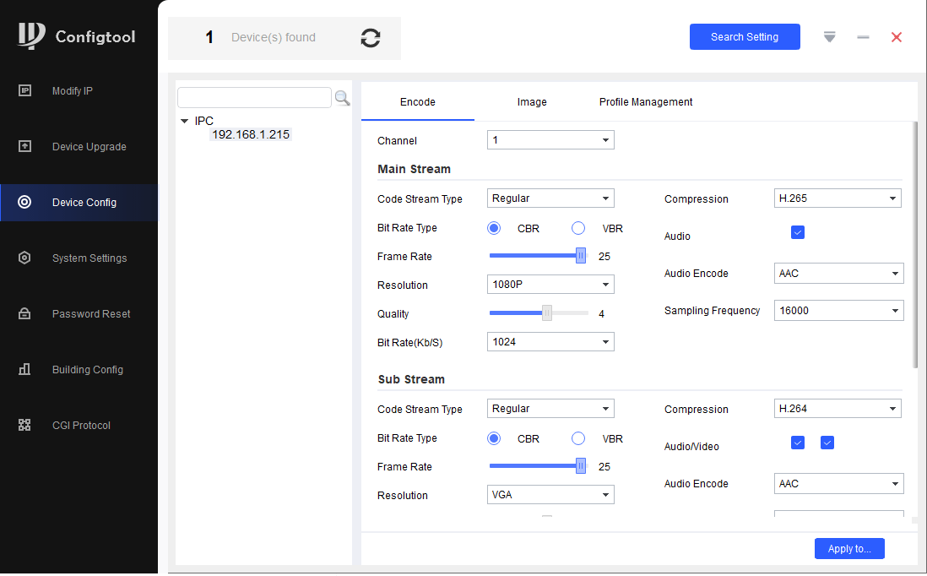Select device 192.168.1.215 in the tree
Image resolution: width=927 pixels, height=576 pixels.
(251, 134)
